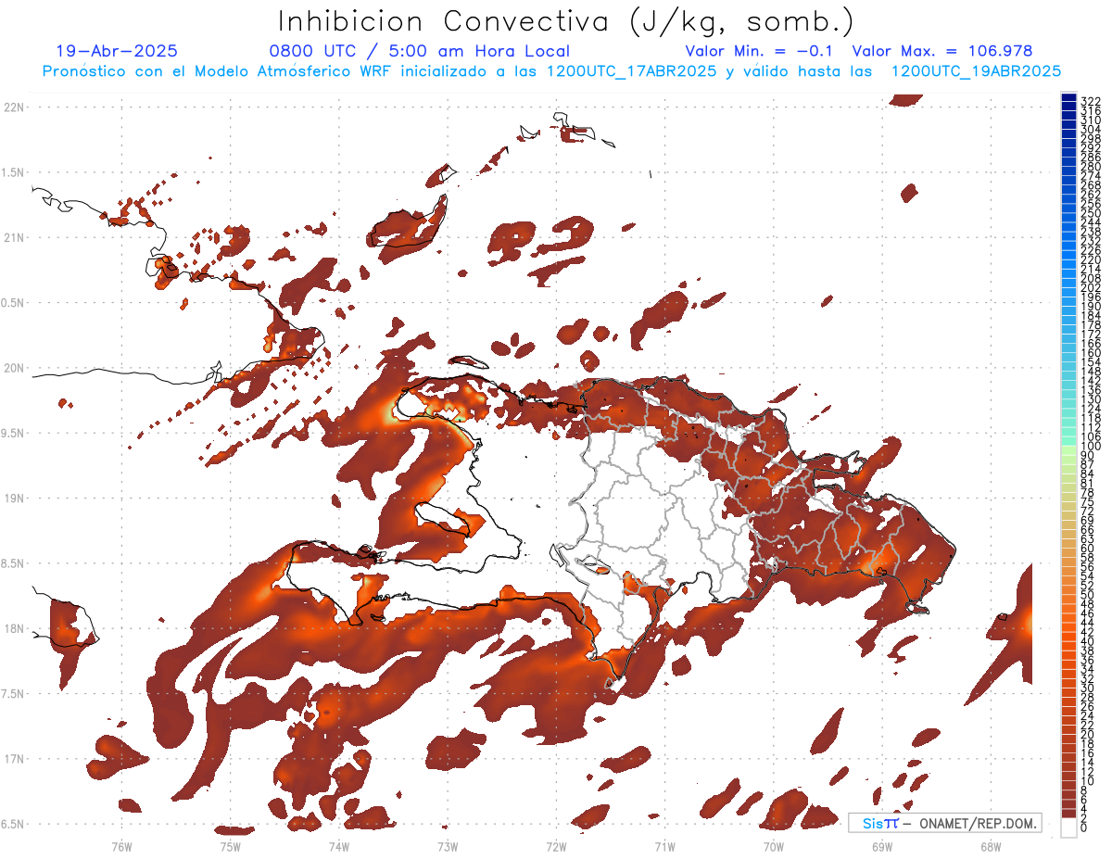Screen dimensions: 1112x859
Task: Click the '75' color scale value
Action: (x=1088, y=502)
